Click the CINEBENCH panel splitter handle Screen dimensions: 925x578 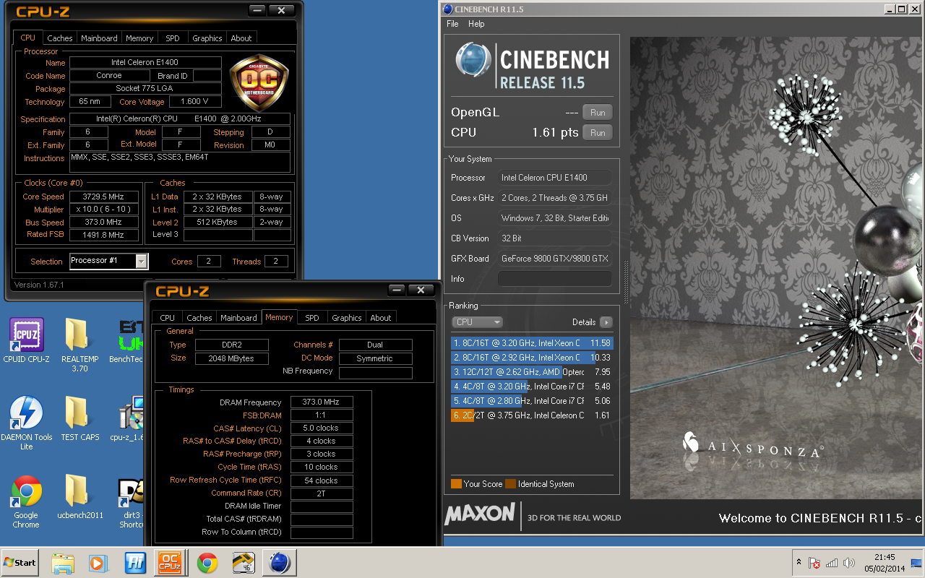626,282
